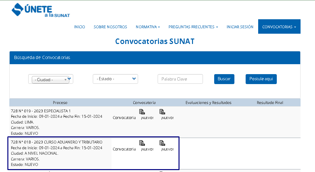The height and width of the screenshot is (172, 315).
Task: Click '728 N° 019 - 2023 ESPECIALISTA 1' text
Action: 40,111
